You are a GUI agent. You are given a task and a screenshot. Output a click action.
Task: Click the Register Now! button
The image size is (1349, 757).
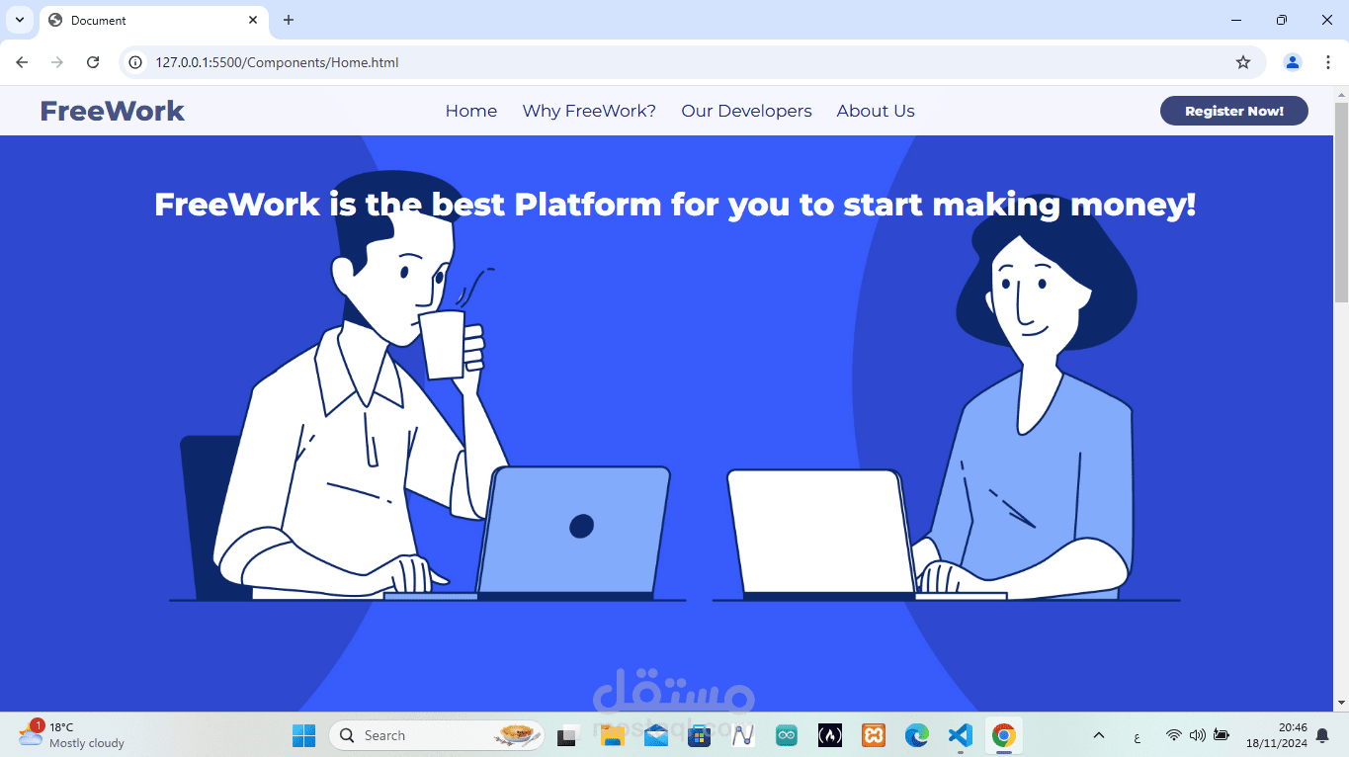click(1234, 111)
